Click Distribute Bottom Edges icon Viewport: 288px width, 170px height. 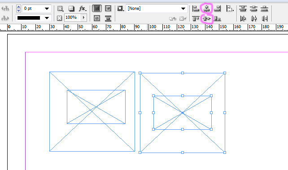point(265,8)
